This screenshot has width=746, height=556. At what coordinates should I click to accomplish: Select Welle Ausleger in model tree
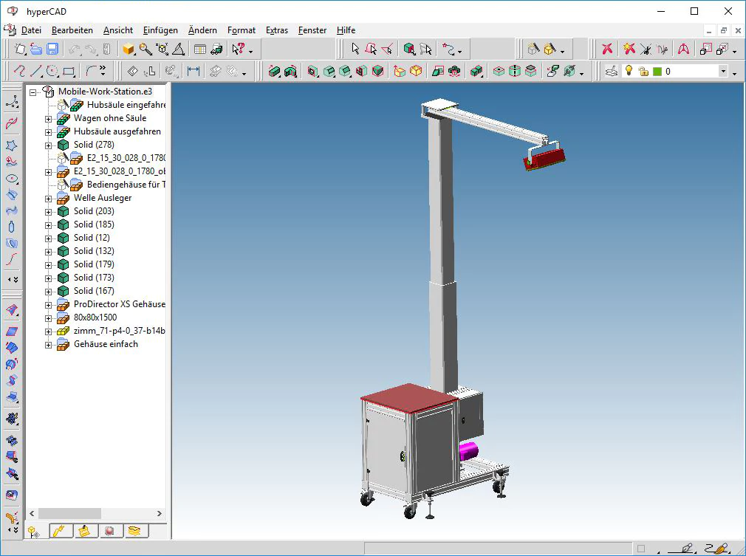pyautogui.click(x=103, y=198)
